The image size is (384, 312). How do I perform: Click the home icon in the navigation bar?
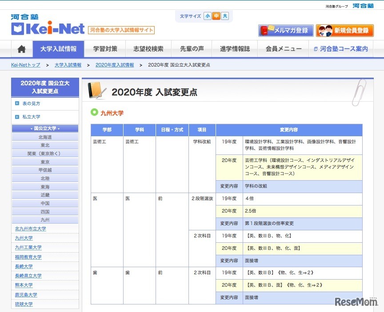click(x=21, y=49)
